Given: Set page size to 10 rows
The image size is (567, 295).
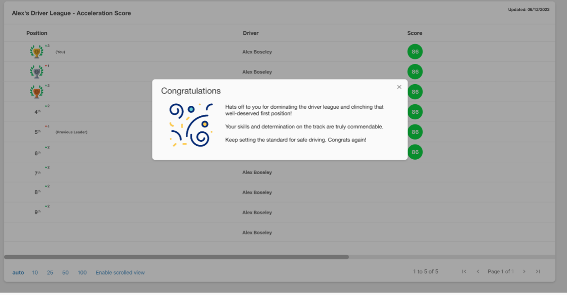Looking at the screenshot, I should [35, 272].
